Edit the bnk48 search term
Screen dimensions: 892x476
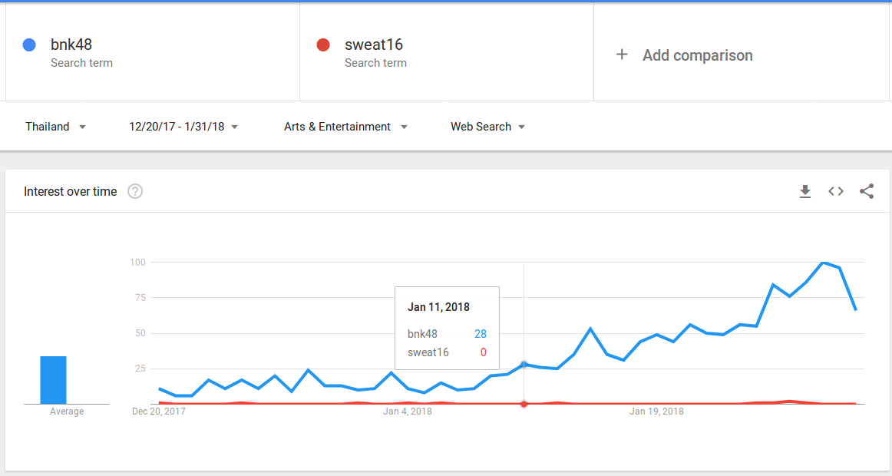pyautogui.click(x=71, y=45)
